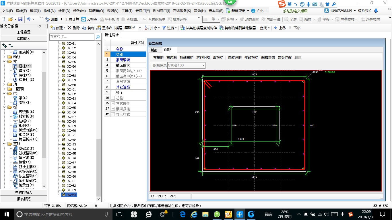
Task: Open the 过滤 filter dropdown
Action: (176, 28)
